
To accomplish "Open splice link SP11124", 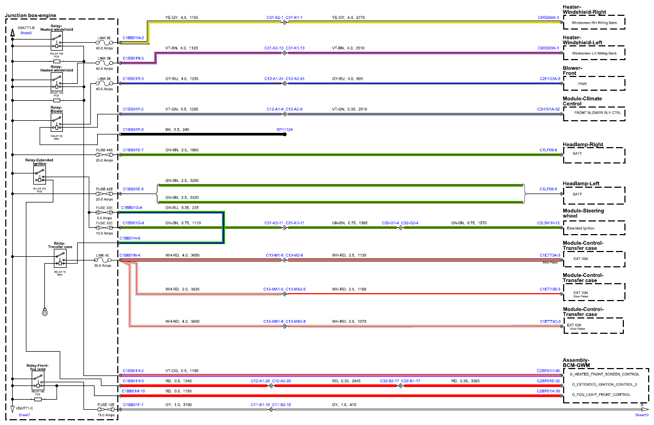I will 285,129.
